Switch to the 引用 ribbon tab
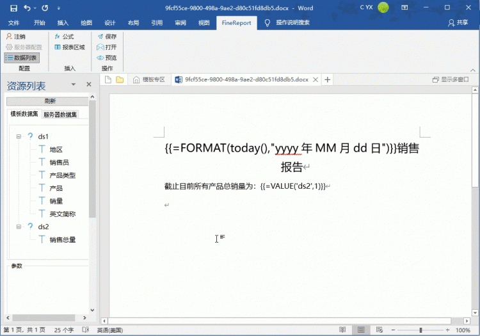480x336 pixels. (x=157, y=22)
